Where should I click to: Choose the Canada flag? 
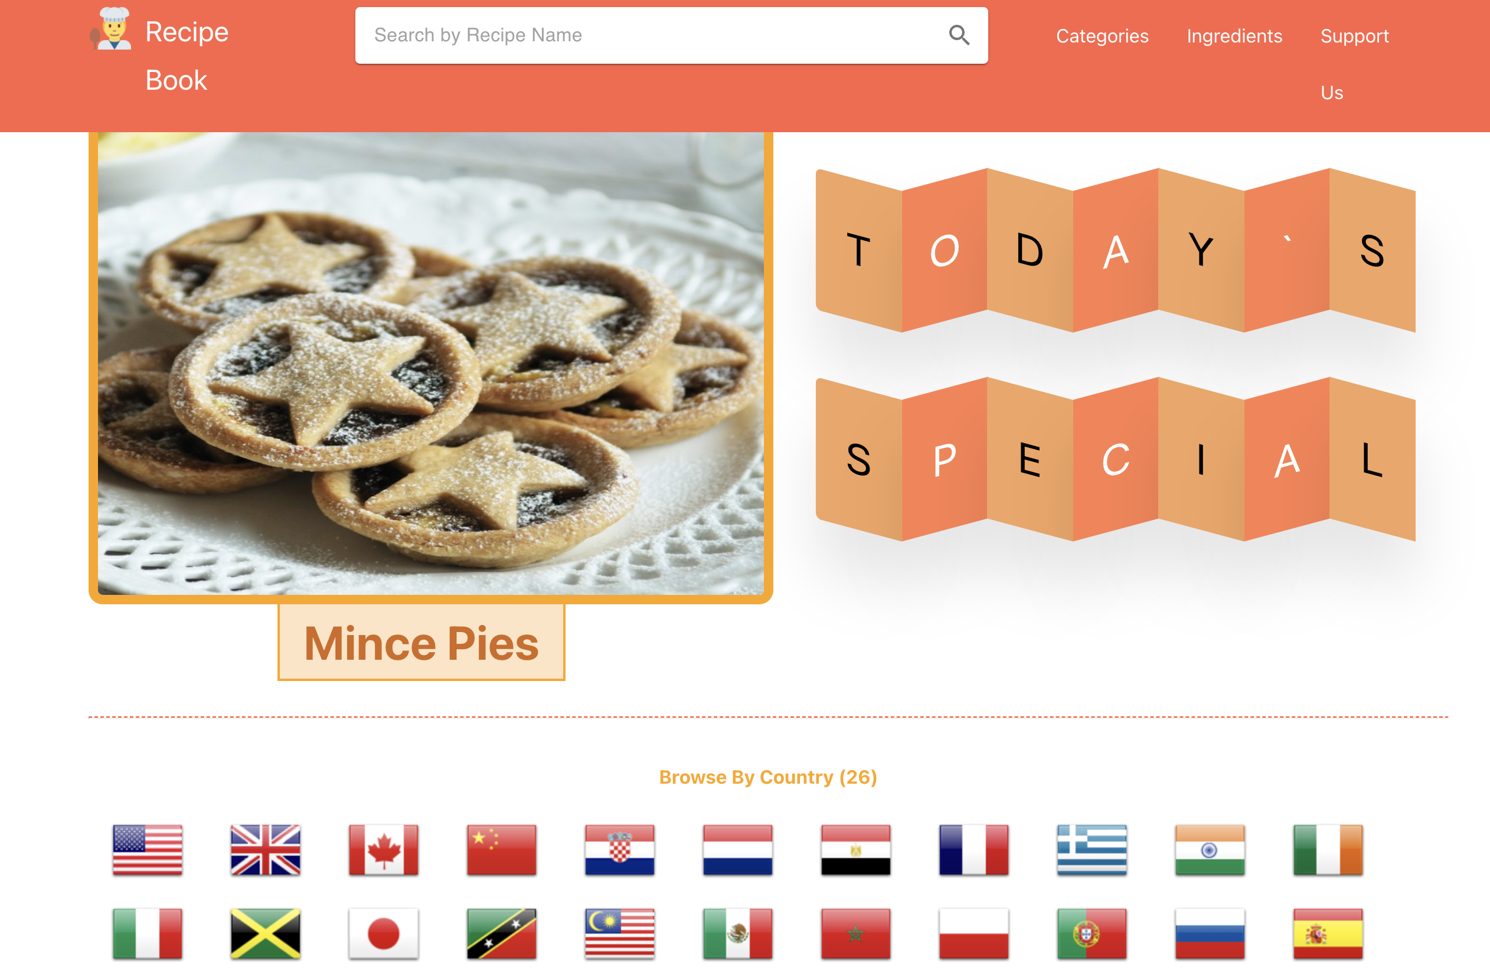(x=384, y=849)
